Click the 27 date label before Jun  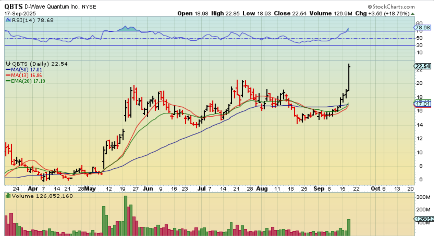pyautogui.click(x=136, y=189)
